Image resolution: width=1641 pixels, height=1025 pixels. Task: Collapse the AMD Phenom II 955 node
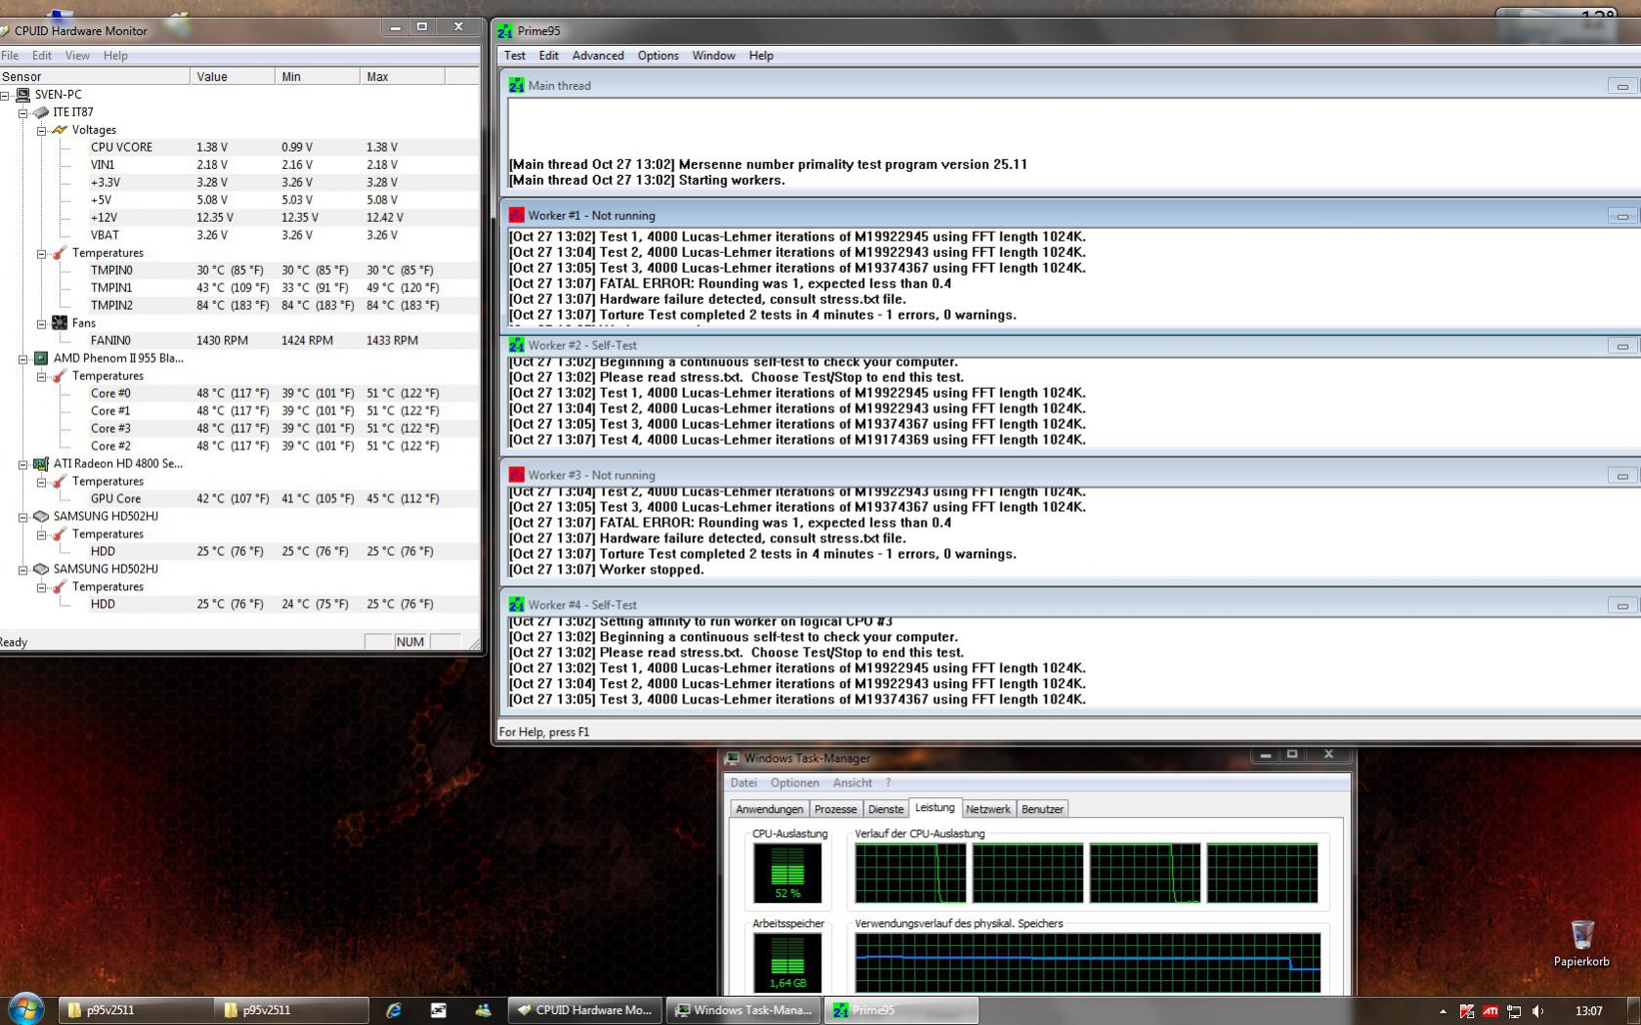tap(23, 359)
